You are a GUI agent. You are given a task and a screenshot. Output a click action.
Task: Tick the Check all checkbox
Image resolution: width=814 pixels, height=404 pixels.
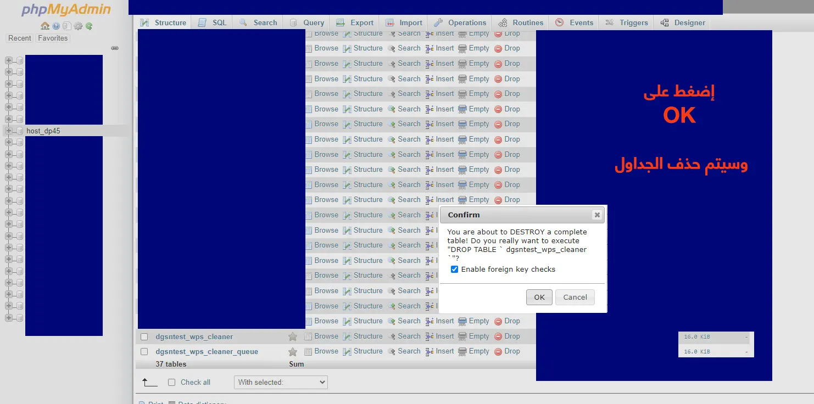point(172,382)
